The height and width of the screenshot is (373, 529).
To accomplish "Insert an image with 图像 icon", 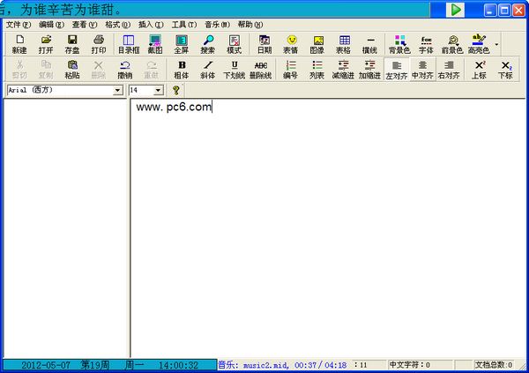I will [x=317, y=44].
